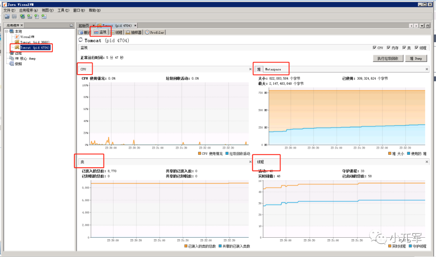Click the blue 守护线程 legend swatch
Viewport: 436px width, 257px height.
click(410, 246)
